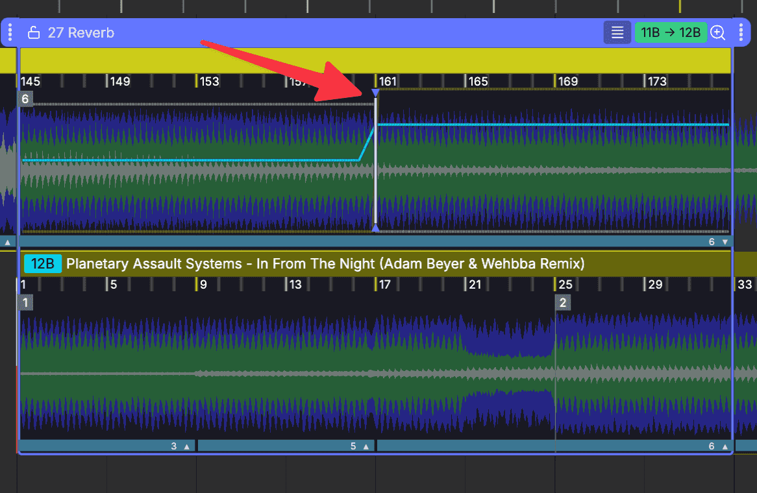Click the 12B key badge of the lower track
The height and width of the screenshot is (493, 757).
[x=42, y=263]
